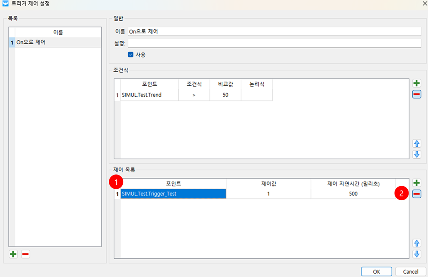Add a new condition row
This screenshot has height=277, width=428.
(x=417, y=83)
